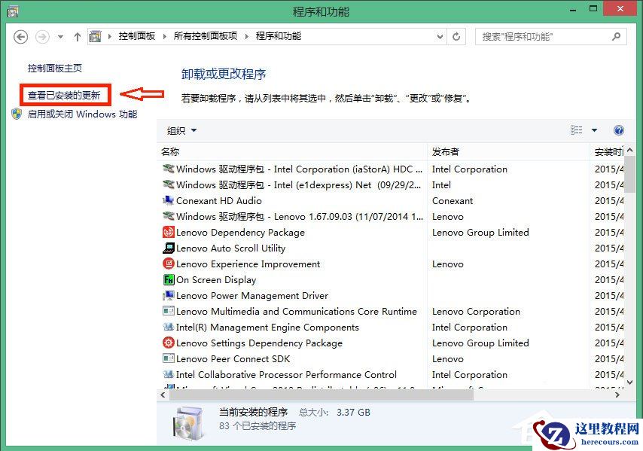Click the Lenovo Auto Scroll Utility icon
The image size is (643, 451).
coord(169,248)
